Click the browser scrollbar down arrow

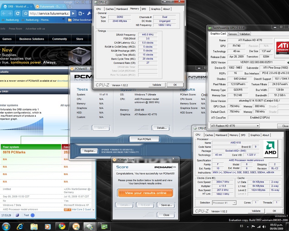point(93,210)
